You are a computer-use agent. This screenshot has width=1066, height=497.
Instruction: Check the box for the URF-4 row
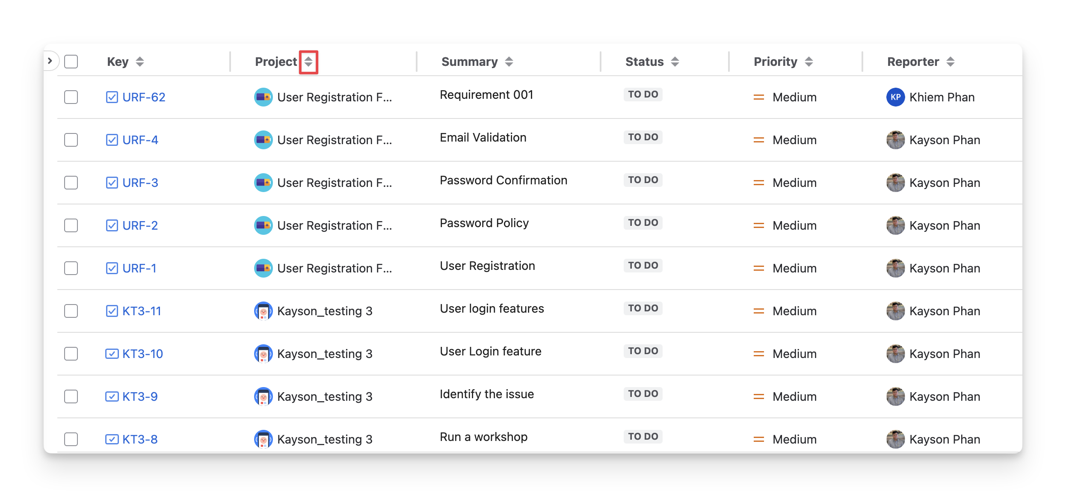[71, 140]
